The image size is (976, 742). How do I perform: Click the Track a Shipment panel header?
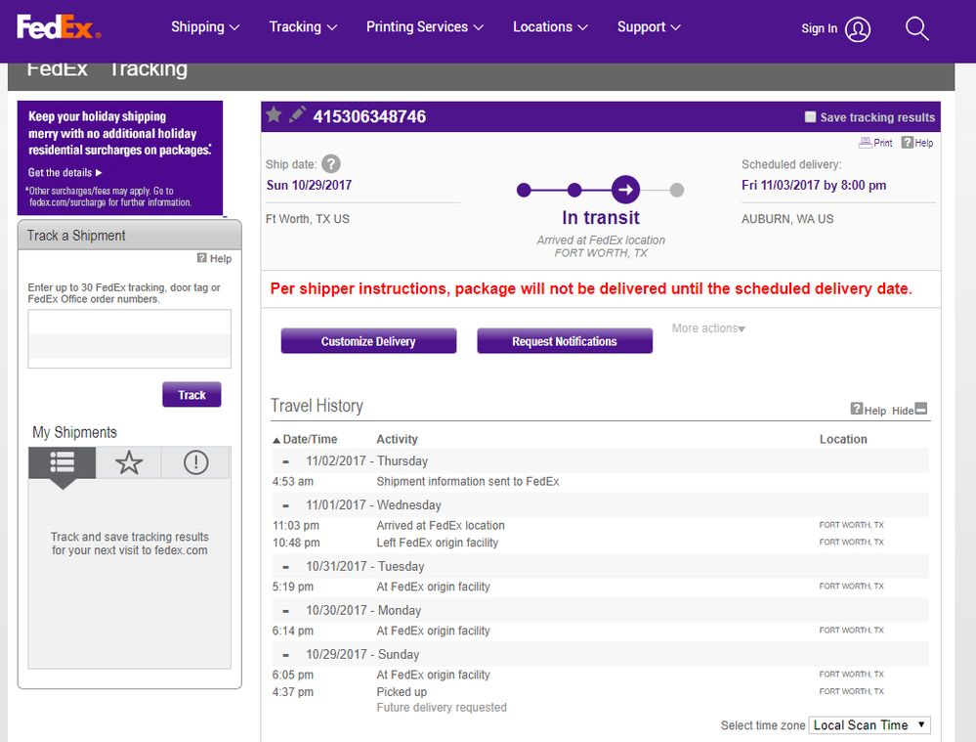coord(130,235)
